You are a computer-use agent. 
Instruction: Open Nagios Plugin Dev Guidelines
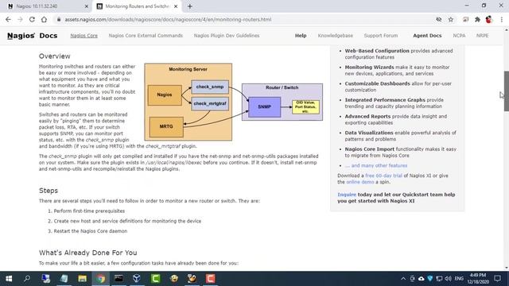pos(227,36)
